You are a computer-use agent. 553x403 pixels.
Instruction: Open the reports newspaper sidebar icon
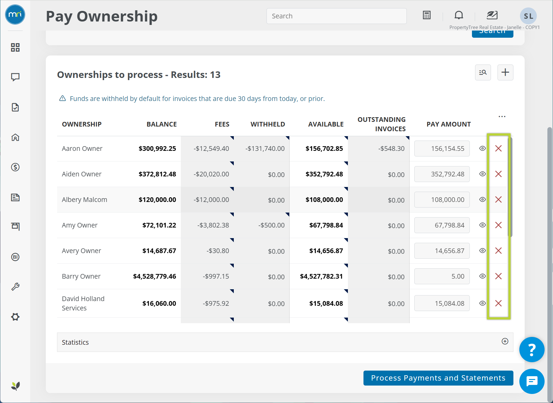pyautogui.click(x=15, y=197)
